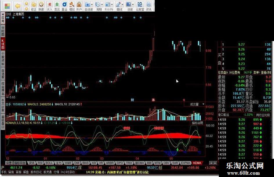Open the 论股堂 forum icon

(140, 6)
